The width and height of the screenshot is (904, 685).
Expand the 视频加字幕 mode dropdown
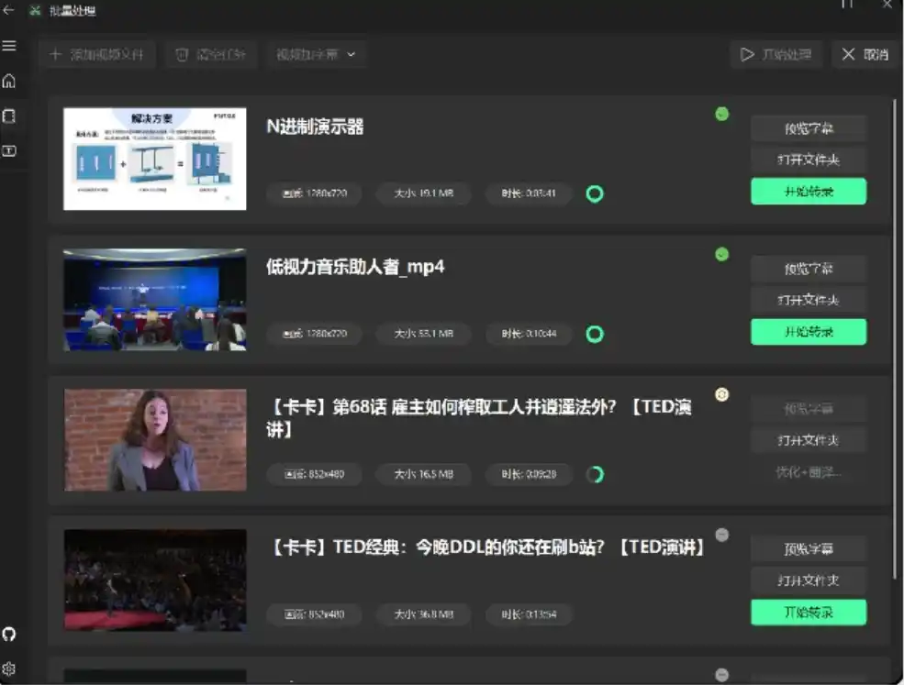(x=316, y=55)
